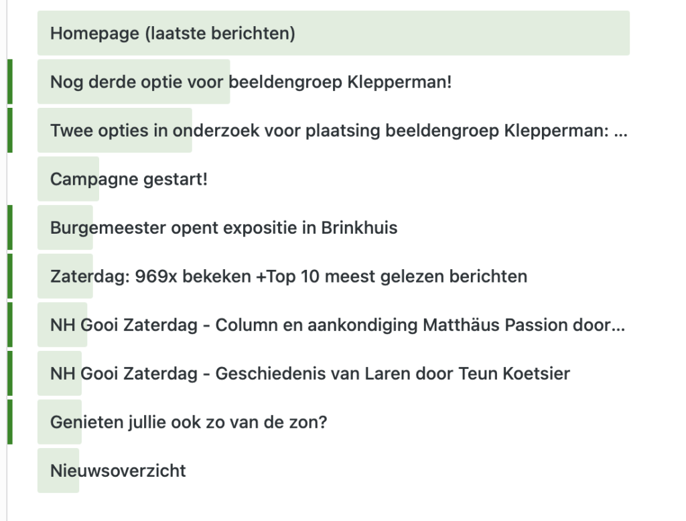Open 'Nog derde optie voor beeldengroep Klepperman!'
Image resolution: width=686 pixels, height=521 pixels.
tap(251, 82)
